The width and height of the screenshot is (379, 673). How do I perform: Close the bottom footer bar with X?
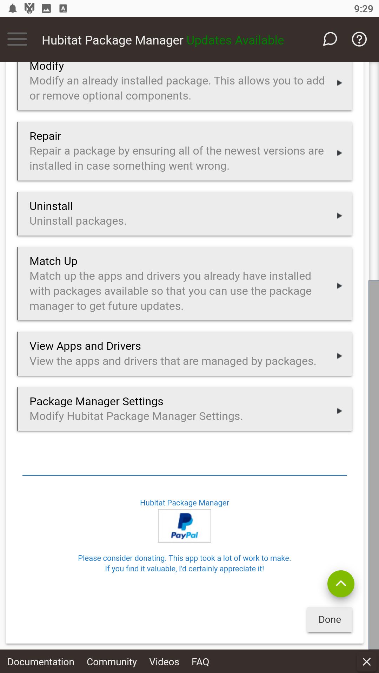367,662
